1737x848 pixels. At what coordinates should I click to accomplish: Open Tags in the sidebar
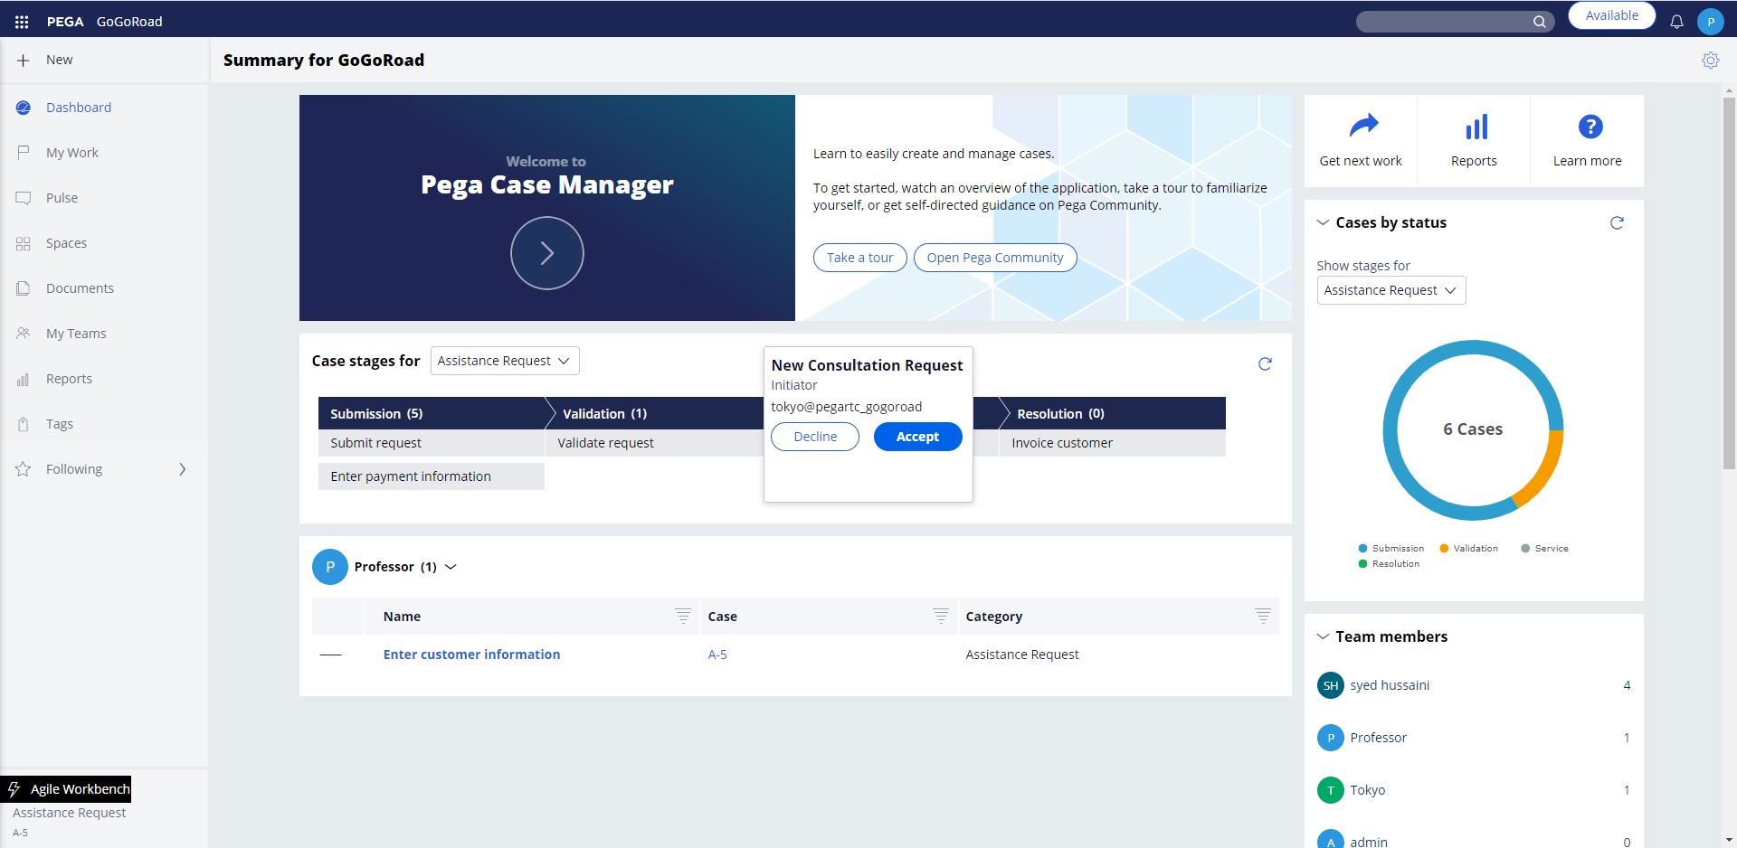[x=60, y=424]
